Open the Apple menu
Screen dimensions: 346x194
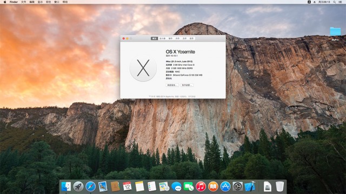click(x=5, y=2)
